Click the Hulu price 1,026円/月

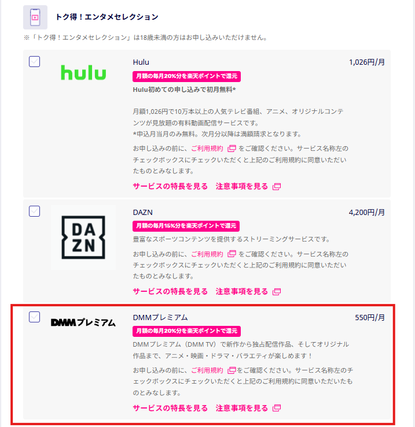click(367, 62)
